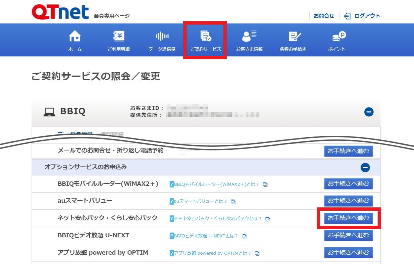Open the お問合せ inquiry link
The image size is (414, 264).
pyautogui.click(x=324, y=16)
